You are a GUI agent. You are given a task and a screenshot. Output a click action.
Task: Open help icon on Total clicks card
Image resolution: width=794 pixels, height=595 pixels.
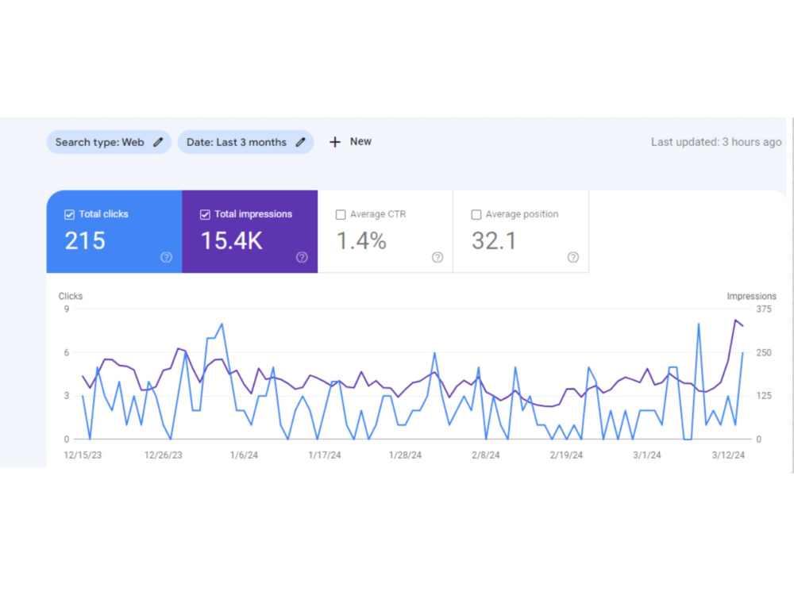(166, 257)
